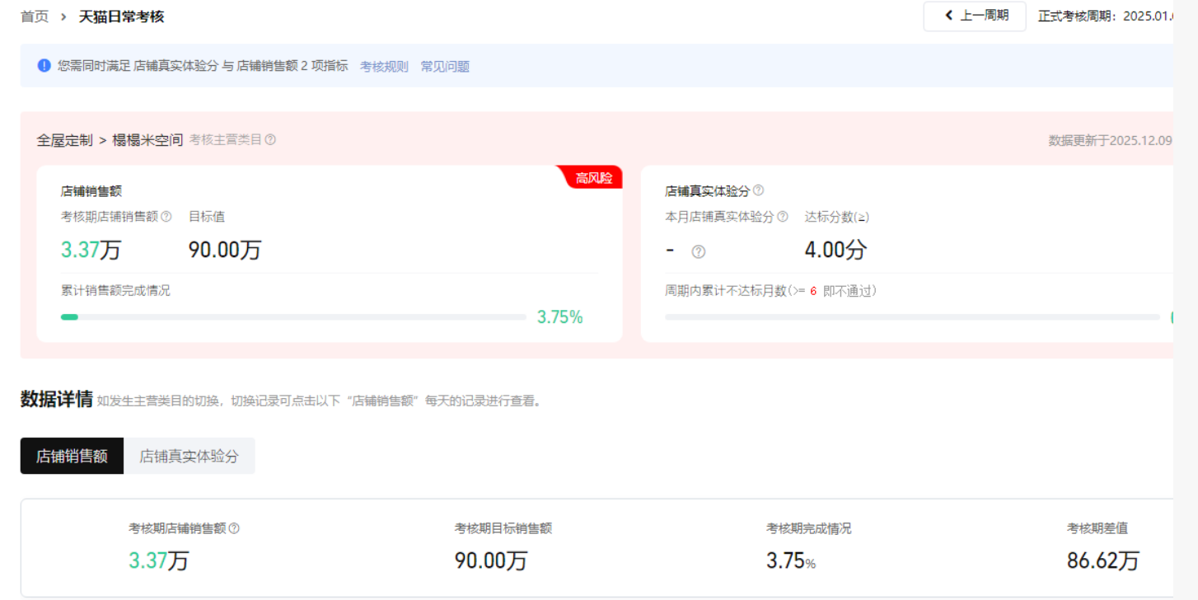This screenshot has width=1198, height=600.
Task: Switch to the 店铺销售额 tab
Action: [x=72, y=456]
